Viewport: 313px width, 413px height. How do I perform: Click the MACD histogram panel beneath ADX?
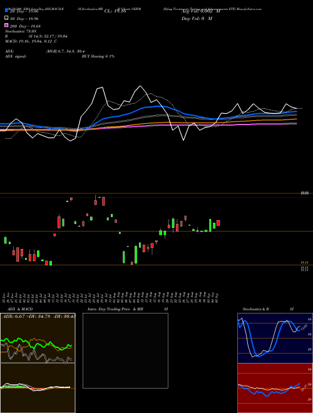coord(38,388)
